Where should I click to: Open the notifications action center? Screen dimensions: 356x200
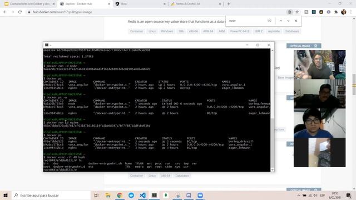click(349, 195)
